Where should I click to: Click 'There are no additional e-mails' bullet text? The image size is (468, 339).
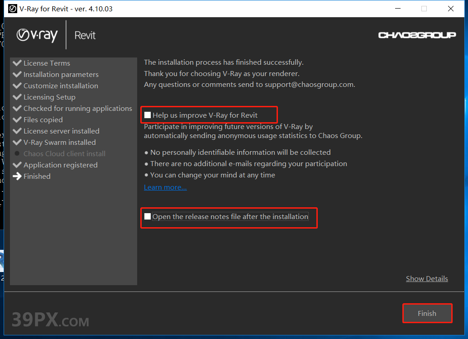pyautogui.click(x=248, y=164)
